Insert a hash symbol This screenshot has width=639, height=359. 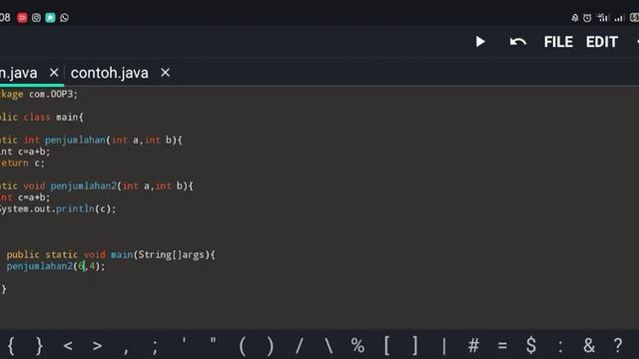pos(473,346)
